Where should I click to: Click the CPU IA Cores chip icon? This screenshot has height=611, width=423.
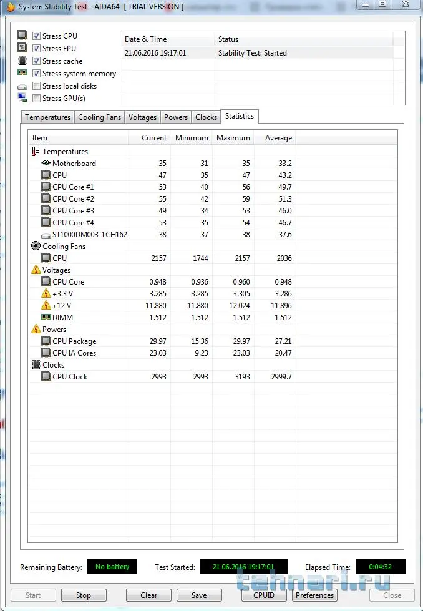[x=46, y=353]
